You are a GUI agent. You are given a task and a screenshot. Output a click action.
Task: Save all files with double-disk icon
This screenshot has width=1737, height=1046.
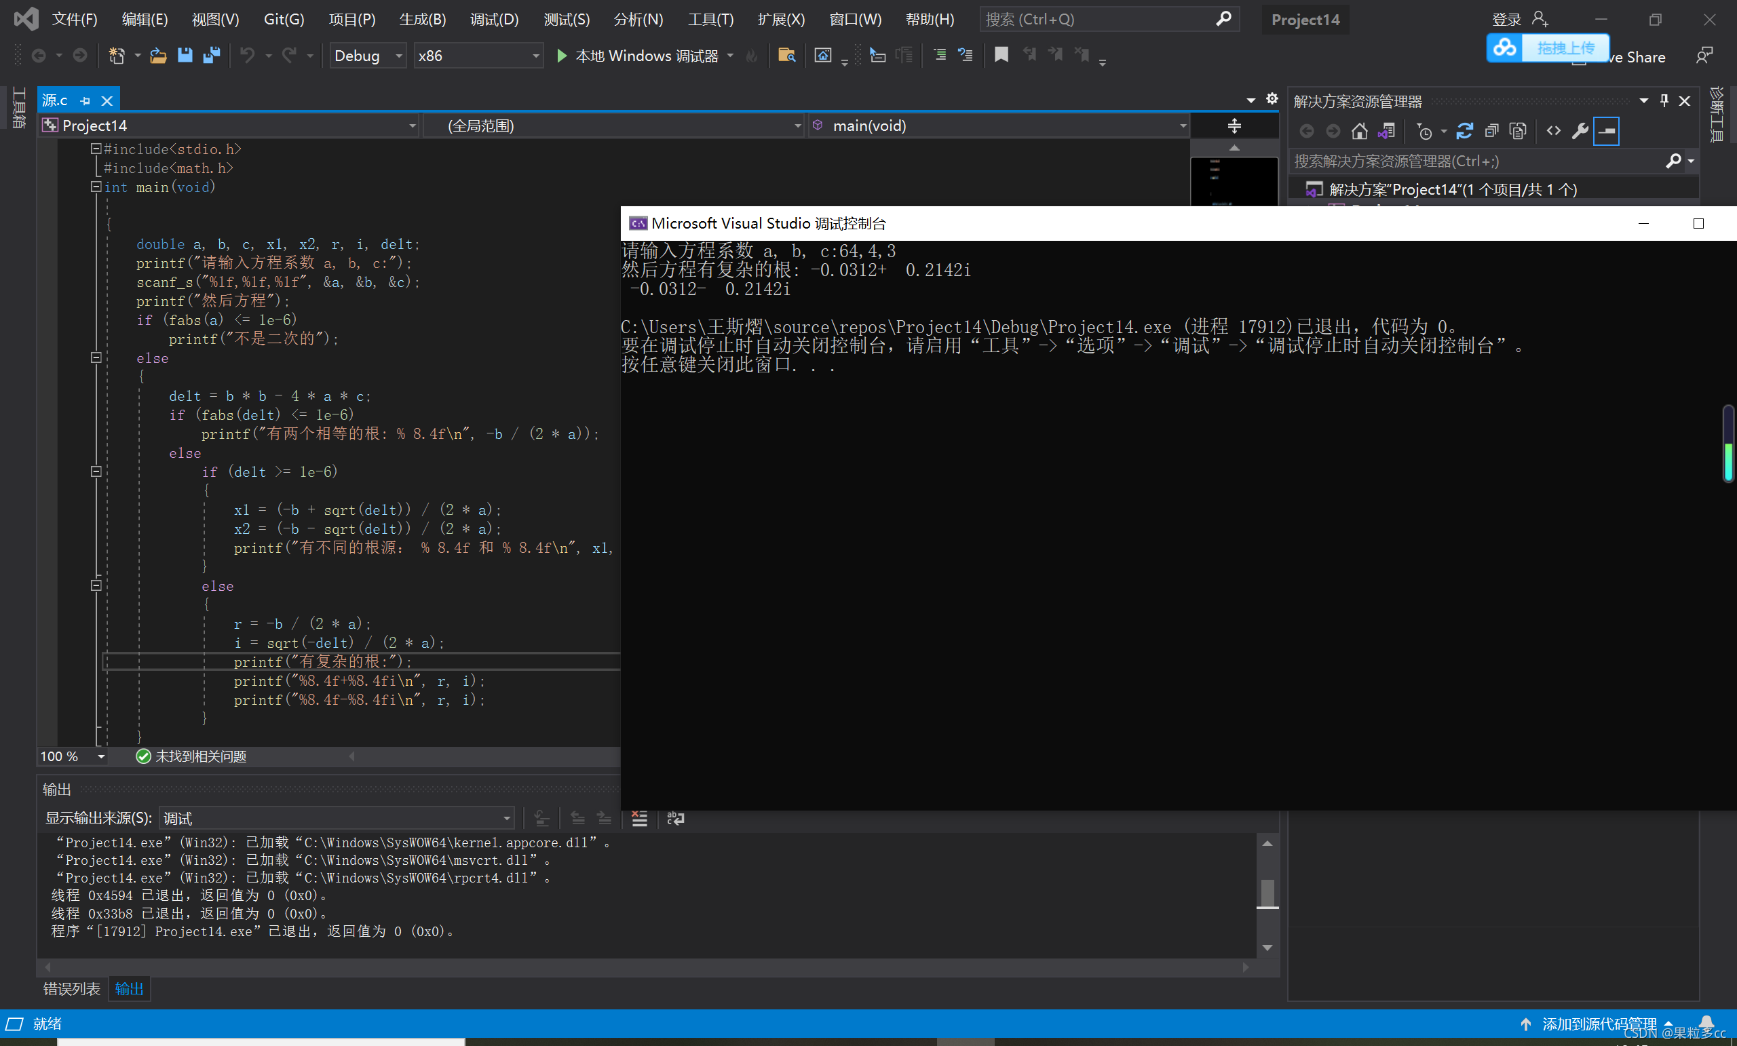212,55
